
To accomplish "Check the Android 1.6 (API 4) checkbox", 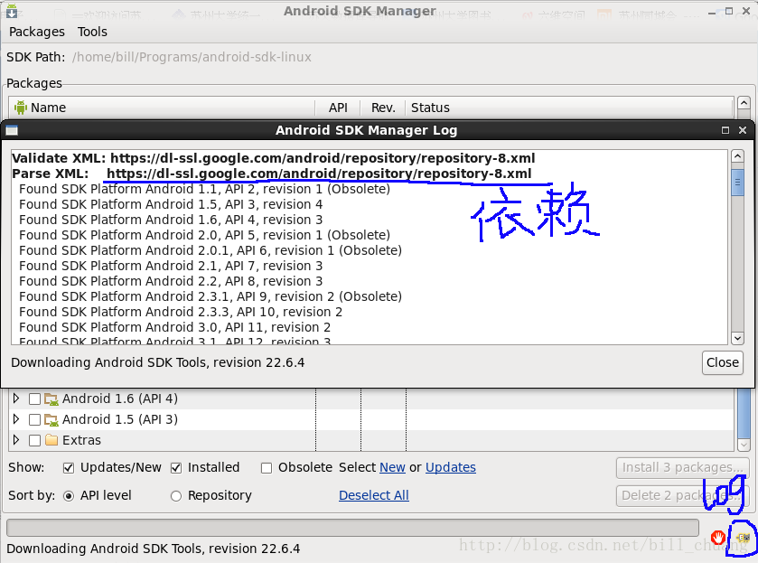I will 34,399.
